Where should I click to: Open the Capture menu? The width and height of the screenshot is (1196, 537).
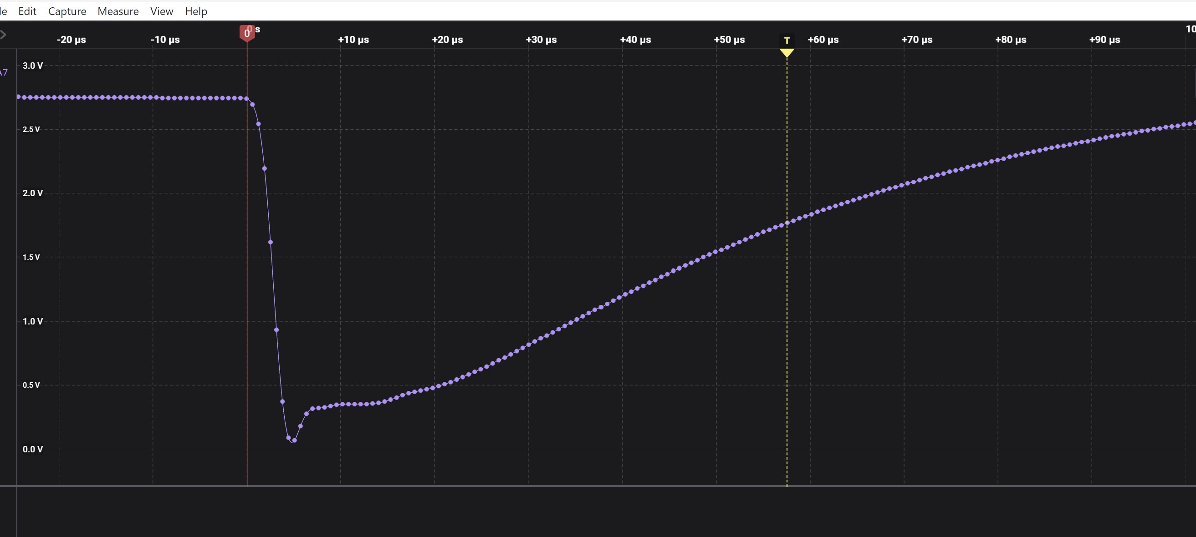(x=67, y=11)
